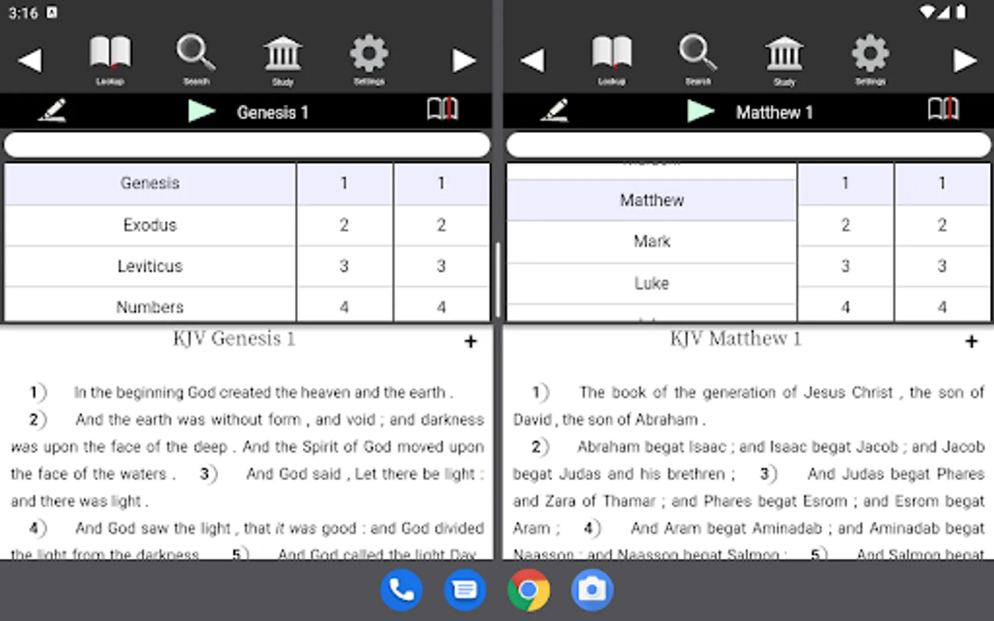The width and height of the screenshot is (994, 621).
Task: Tap the forward arrow in the Genesis pane
Action: (464, 60)
